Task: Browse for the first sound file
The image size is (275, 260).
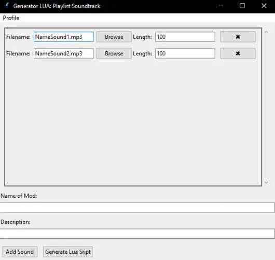Action: pos(114,37)
